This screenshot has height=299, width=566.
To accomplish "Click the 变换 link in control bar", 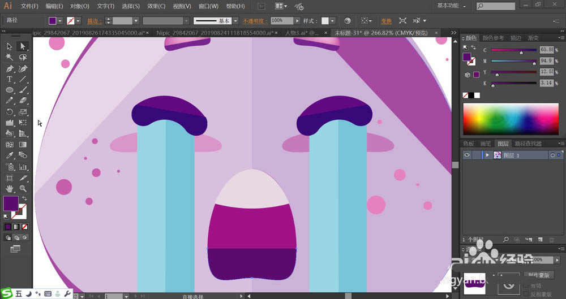I will [385, 20].
